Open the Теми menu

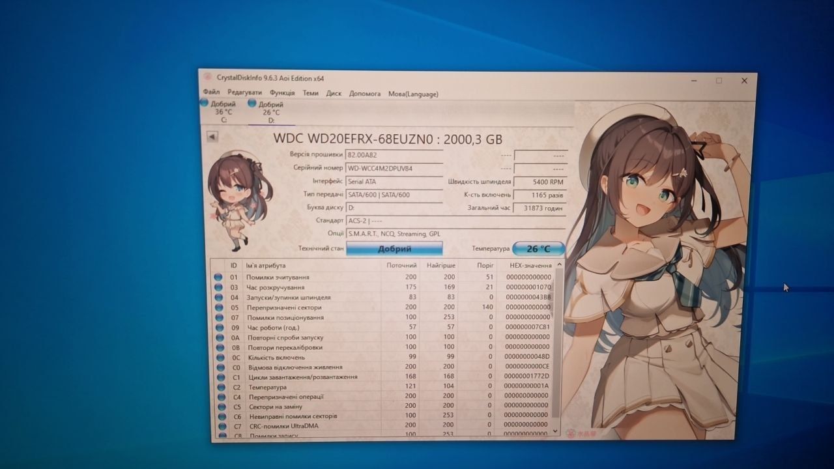(311, 93)
